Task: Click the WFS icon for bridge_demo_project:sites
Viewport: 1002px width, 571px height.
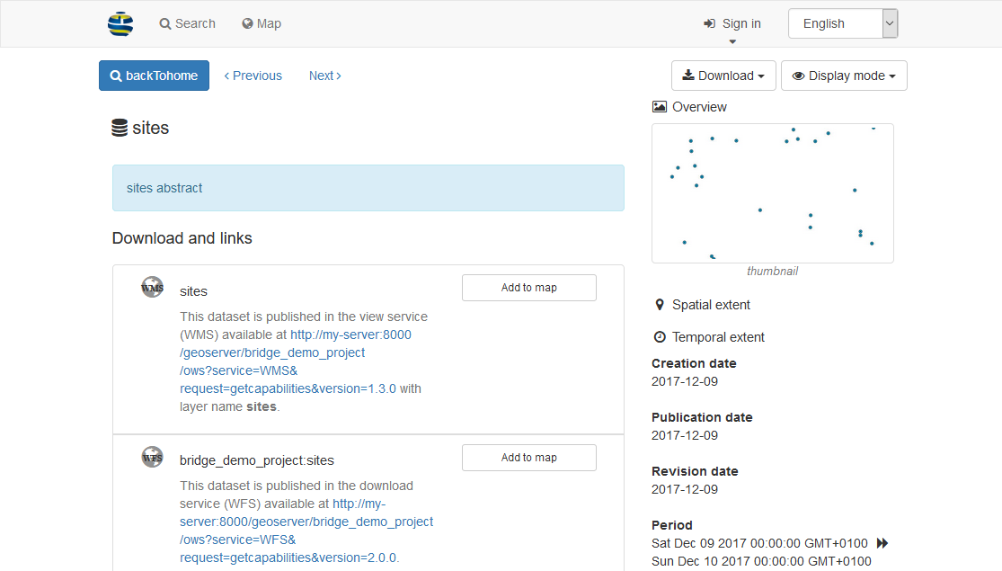Action: (x=152, y=457)
